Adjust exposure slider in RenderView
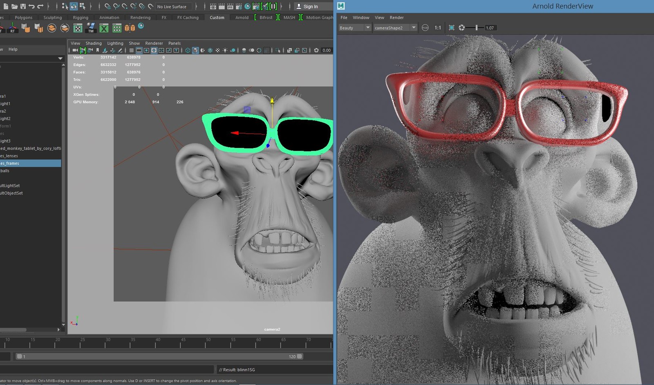This screenshot has height=385, width=654. coord(477,28)
